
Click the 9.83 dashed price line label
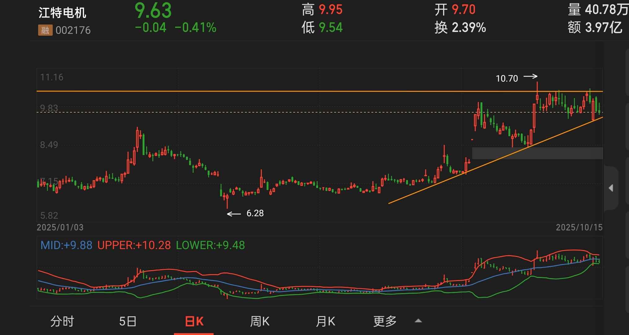tap(49, 108)
